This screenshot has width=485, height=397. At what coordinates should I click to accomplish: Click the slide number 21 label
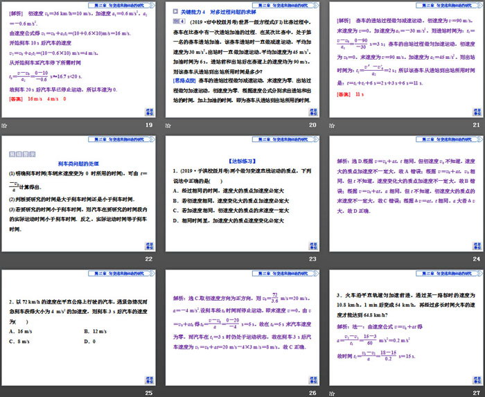pos(477,125)
